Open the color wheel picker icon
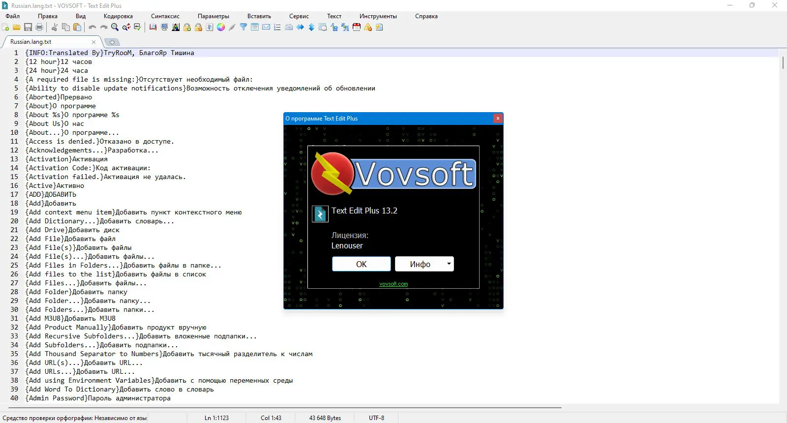 point(221,28)
